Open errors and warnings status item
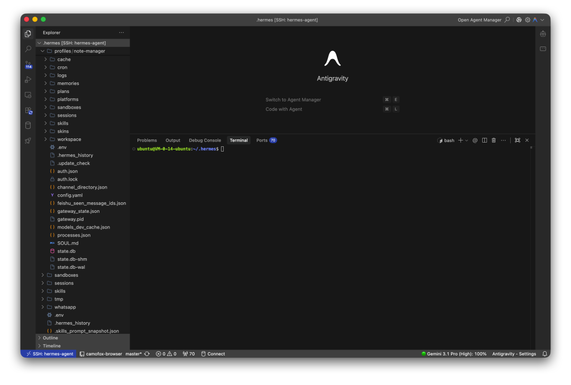 click(166, 354)
